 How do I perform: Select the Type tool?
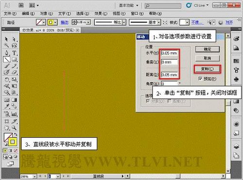[x=14, y=53]
